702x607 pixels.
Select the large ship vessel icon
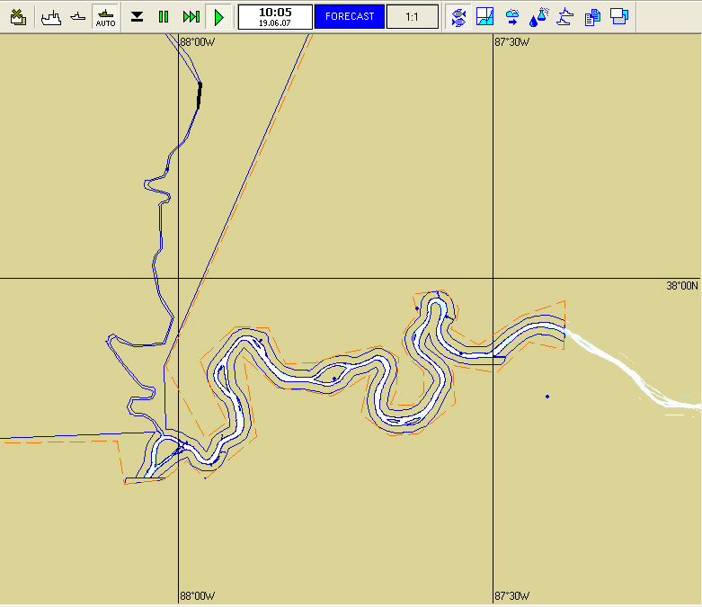(50, 17)
